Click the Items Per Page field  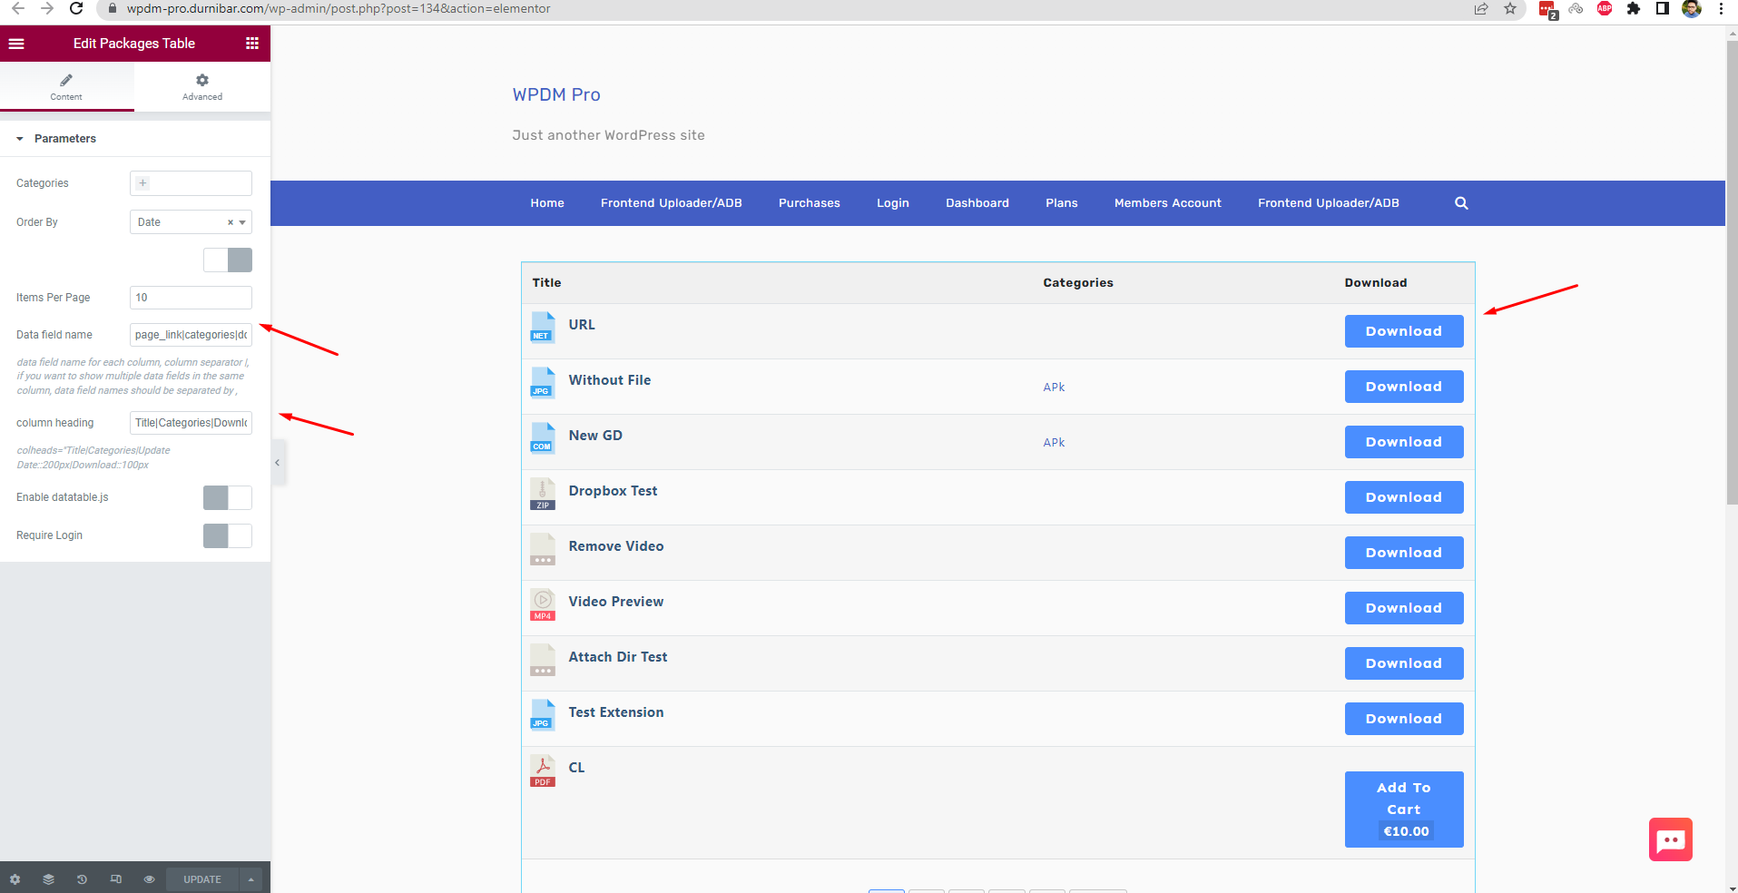[x=191, y=298]
